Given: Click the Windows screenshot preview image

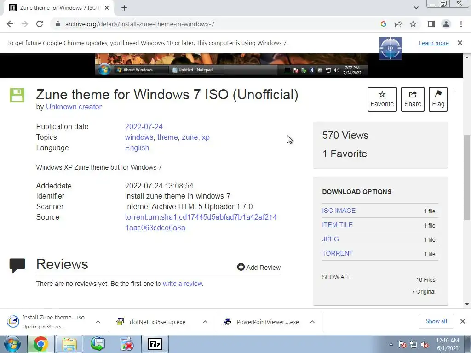Looking at the screenshot, I should [x=231, y=64].
